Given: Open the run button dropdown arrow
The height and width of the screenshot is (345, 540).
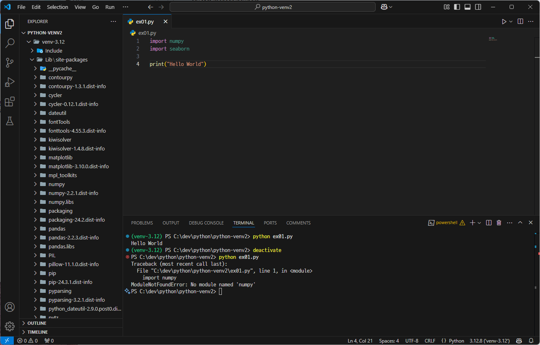Looking at the screenshot, I should (511, 21).
